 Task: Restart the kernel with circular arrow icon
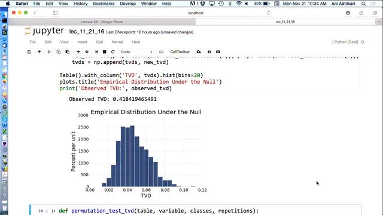(113, 52)
